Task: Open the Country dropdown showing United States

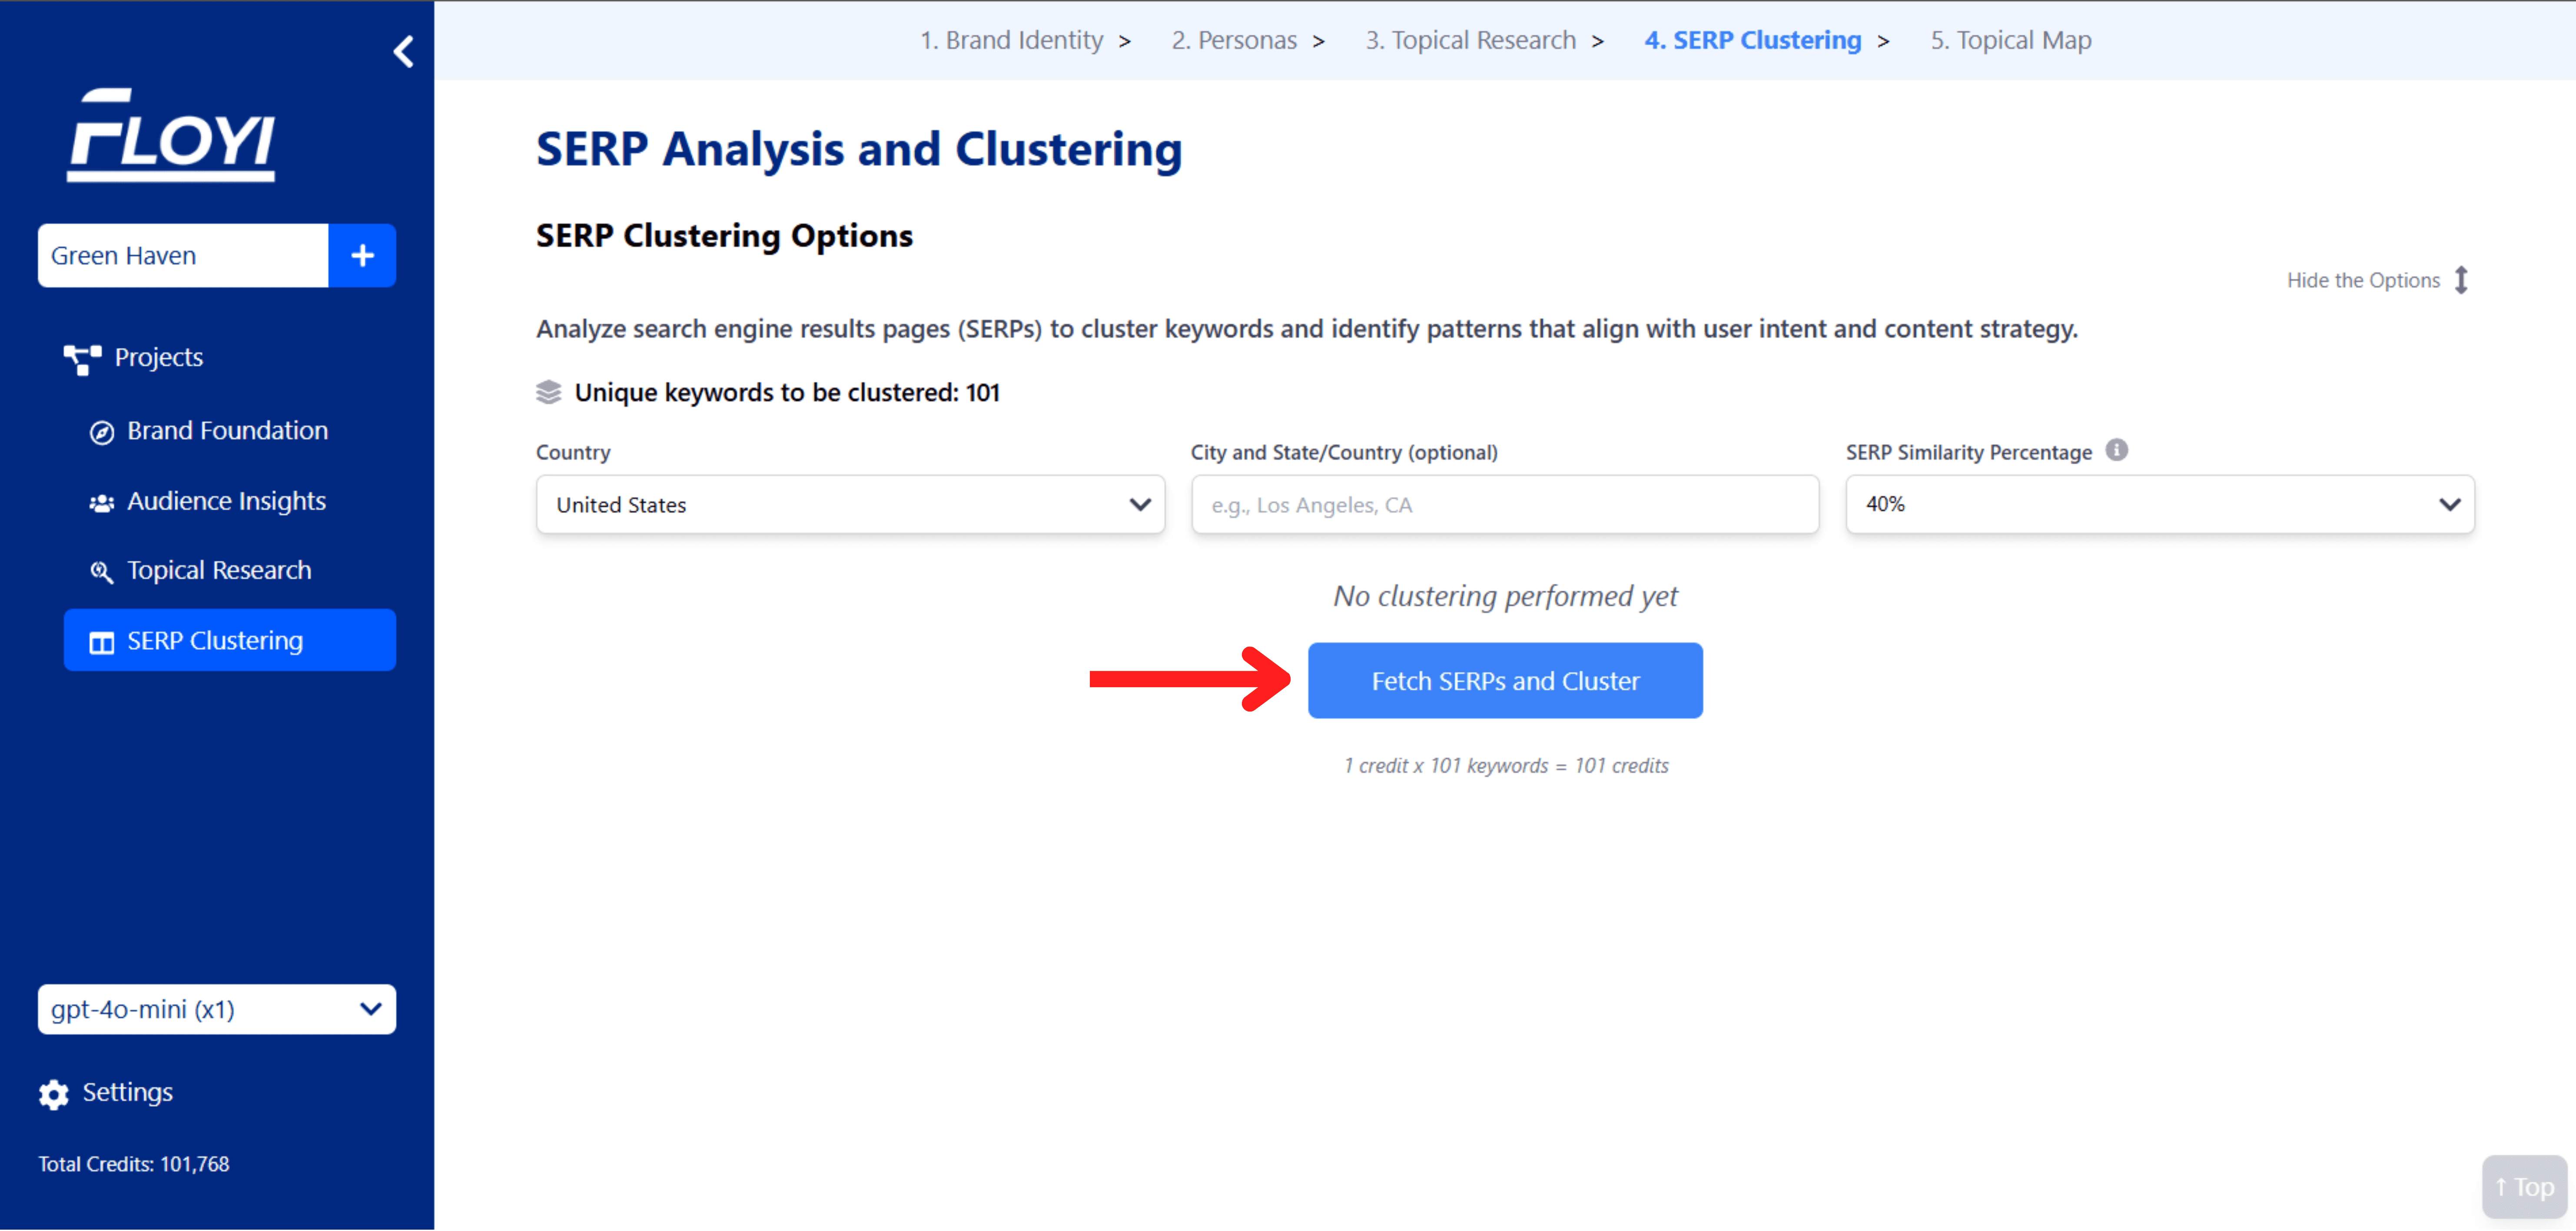Action: (x=850, y=505)
